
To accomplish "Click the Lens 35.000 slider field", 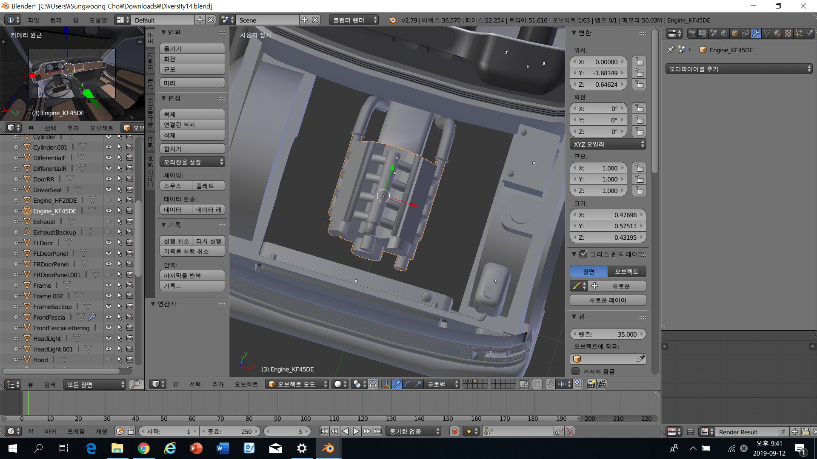I will [x=608, y=334].
